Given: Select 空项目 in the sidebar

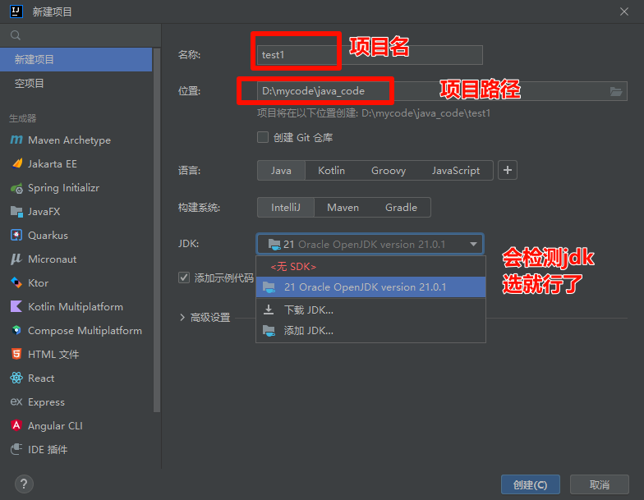Looking at the screenshot, I should click(76, 84).
